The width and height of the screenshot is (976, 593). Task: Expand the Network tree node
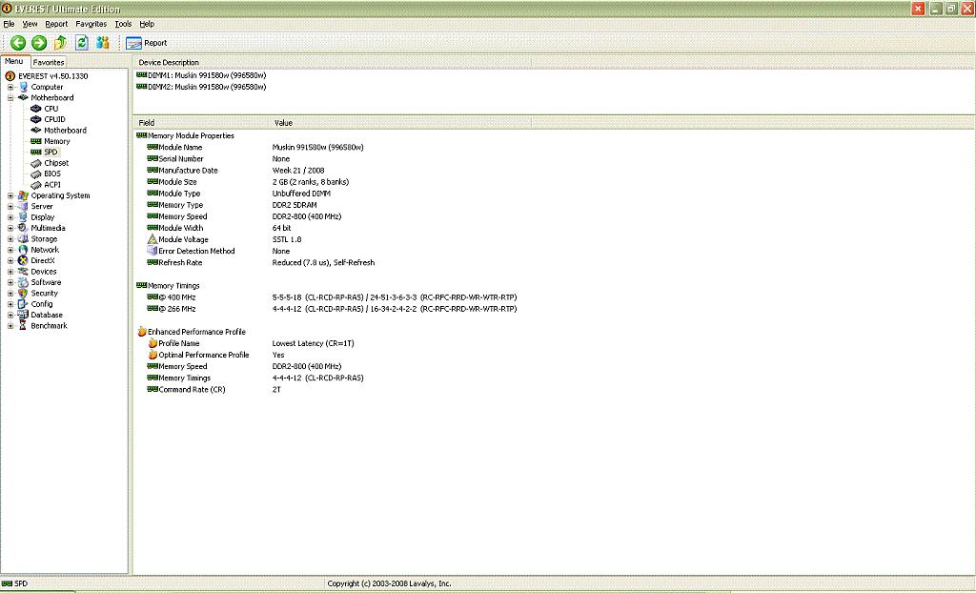tap(10, 250)
